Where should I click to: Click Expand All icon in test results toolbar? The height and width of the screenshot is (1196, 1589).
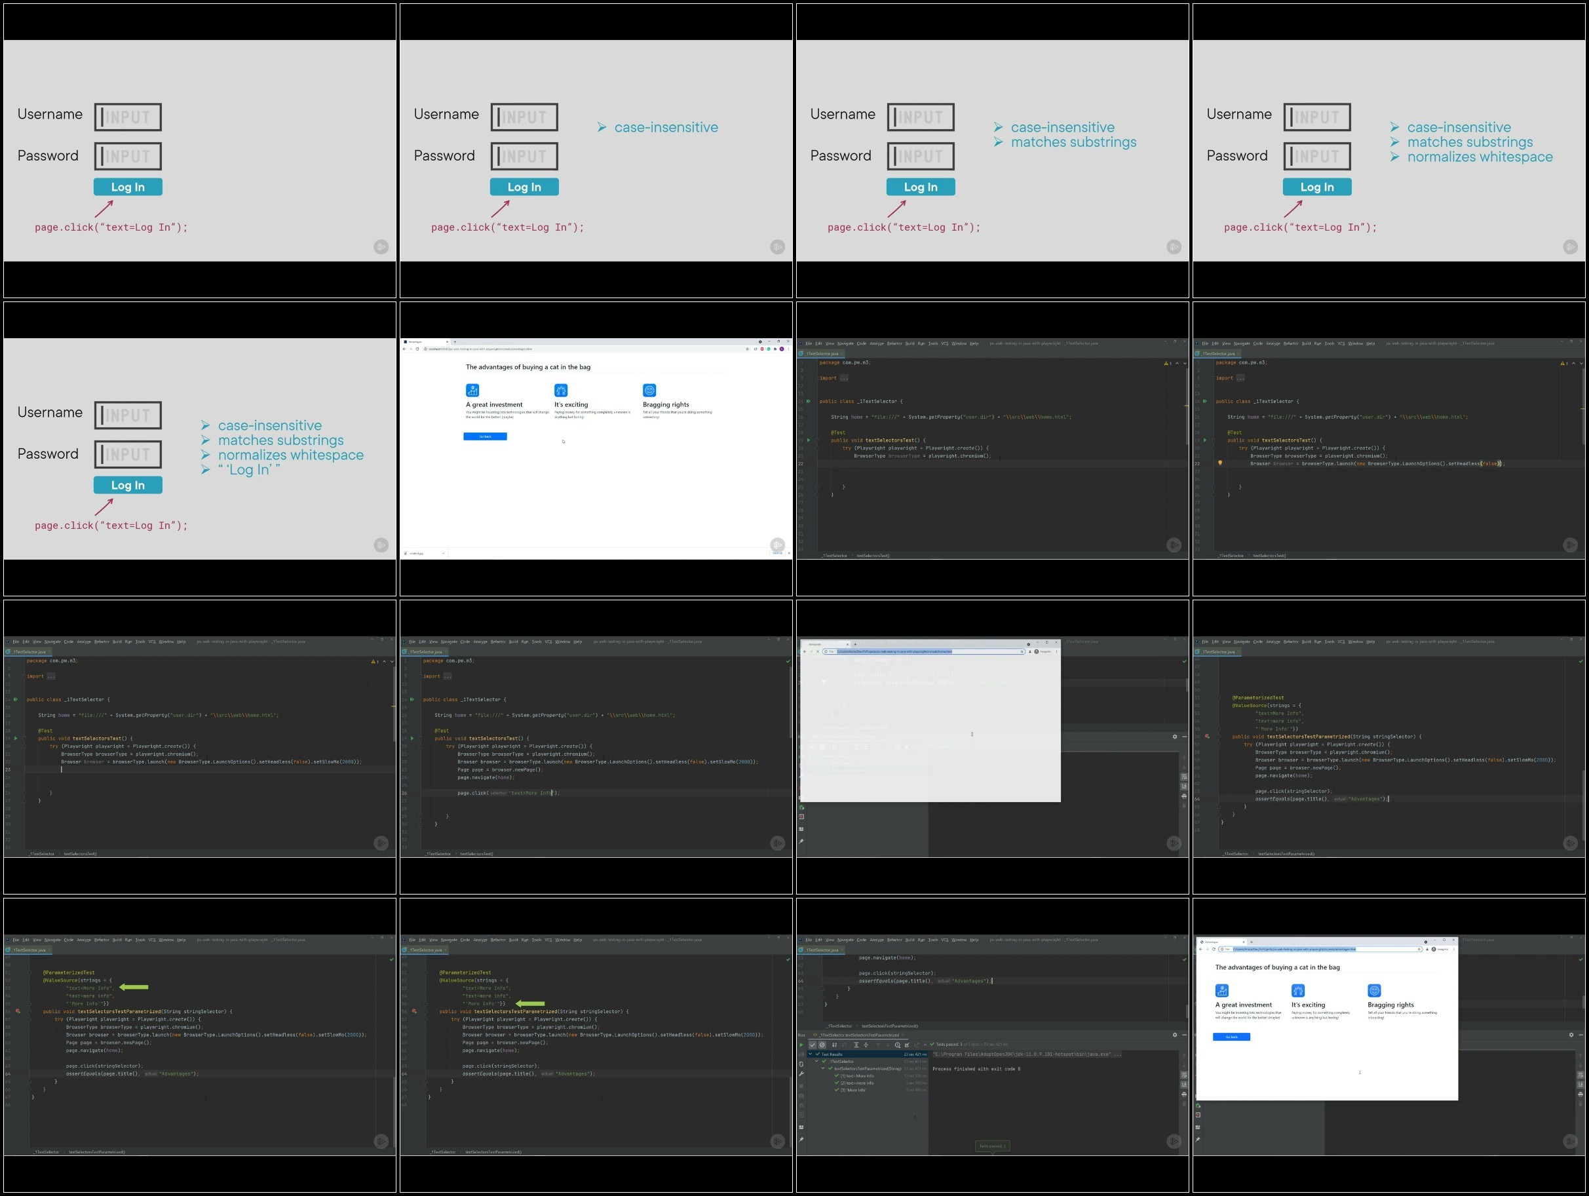tap(856, 1045)
